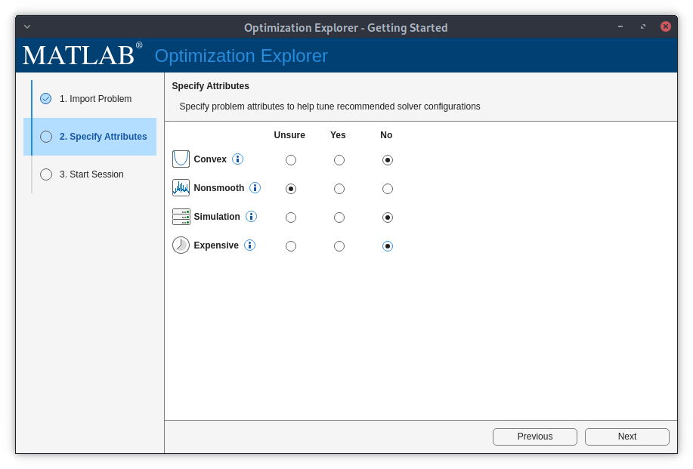693x469 pixels.
Task: Open info tooltip for Nonsmooth attribute
Action: tap(255, 187)
